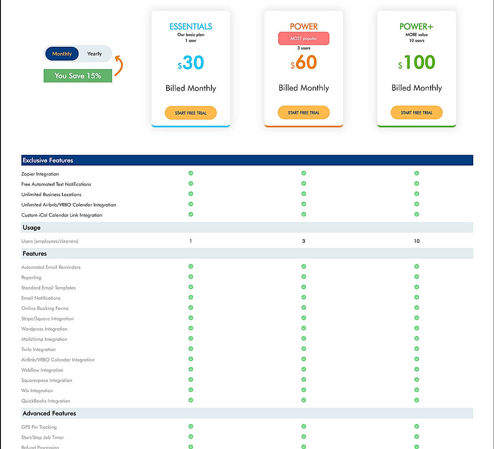Toggle the Unlimited Business Locations checkmark for Power+
This screenshot has height=449, width=494.
(416, 194)
